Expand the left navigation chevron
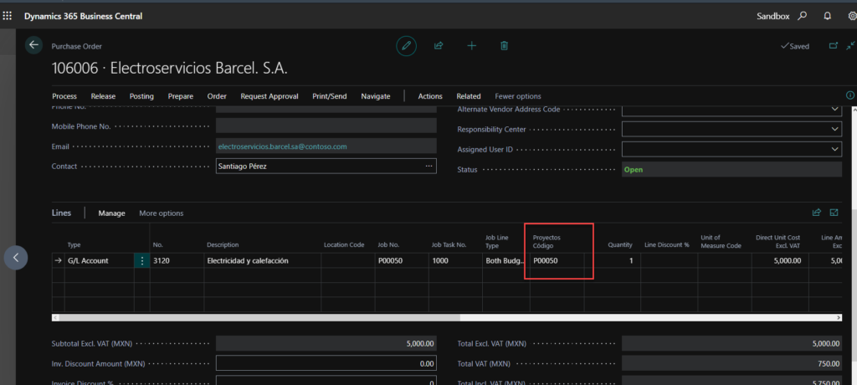Viewport: 857px width, 385px height. coord(16,257)
